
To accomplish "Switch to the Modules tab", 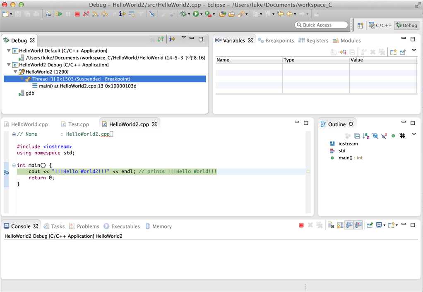I will pyautogui.click(x=347, y=40).
